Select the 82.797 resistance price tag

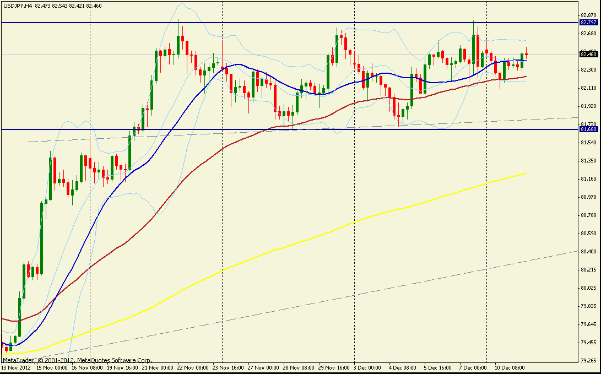pyautogui.click(x=588, y=23)
